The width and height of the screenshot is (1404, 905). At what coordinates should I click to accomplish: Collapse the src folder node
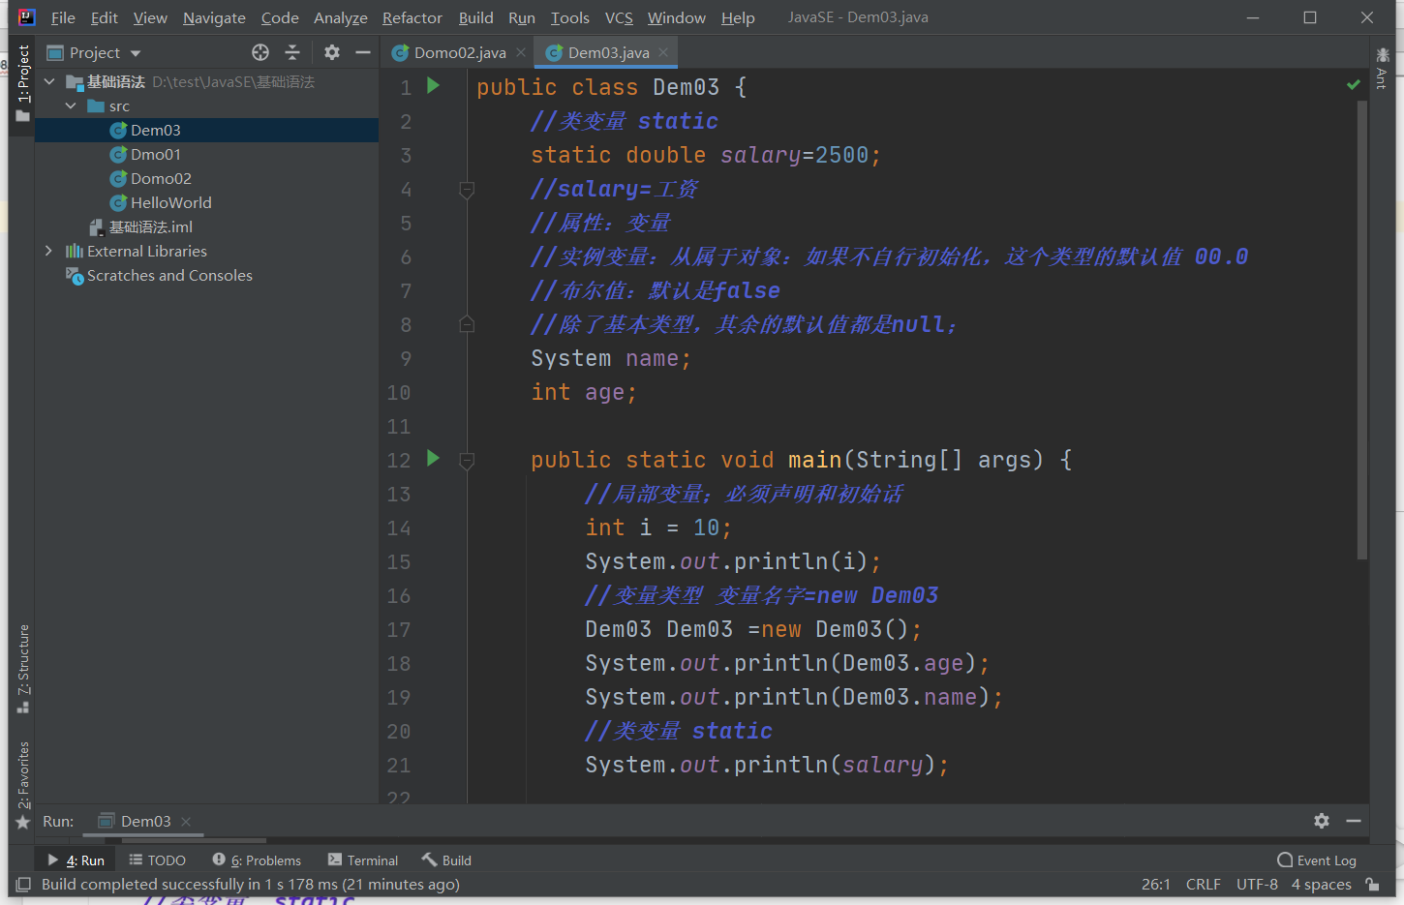71,106
